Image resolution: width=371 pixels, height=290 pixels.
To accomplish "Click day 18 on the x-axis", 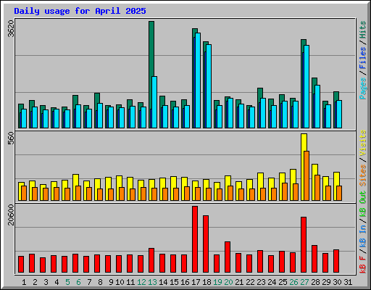I will point(207,282).
